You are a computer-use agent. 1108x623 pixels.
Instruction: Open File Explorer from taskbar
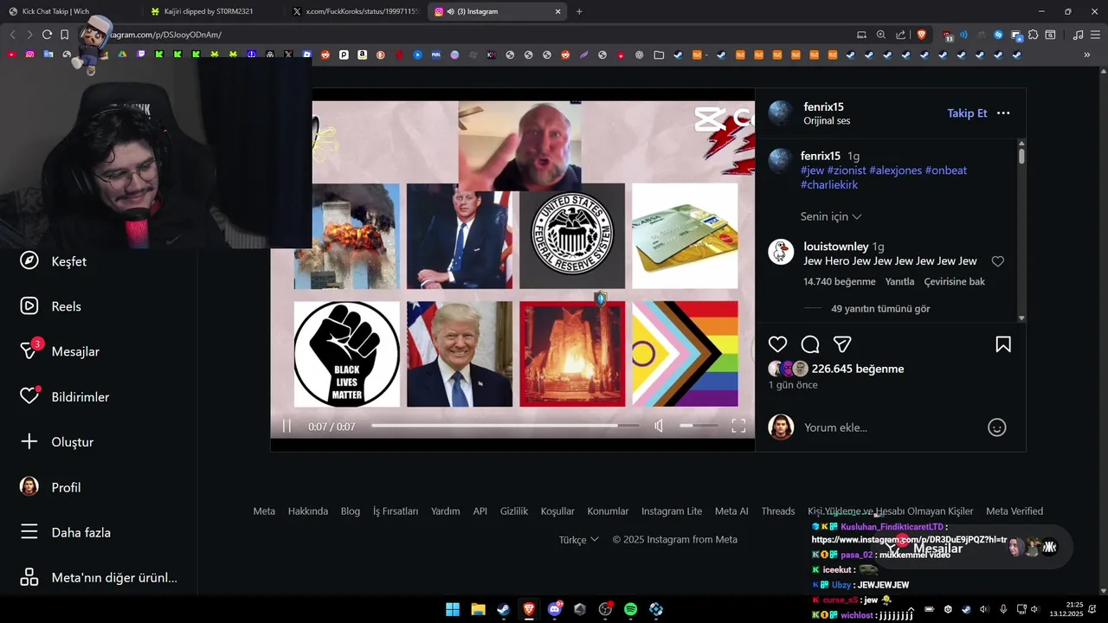pos(478,609)
